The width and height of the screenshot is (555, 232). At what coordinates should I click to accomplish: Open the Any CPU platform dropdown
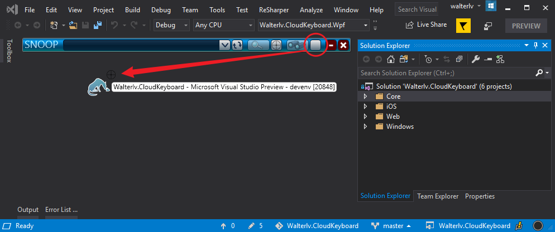pos(224,26)
